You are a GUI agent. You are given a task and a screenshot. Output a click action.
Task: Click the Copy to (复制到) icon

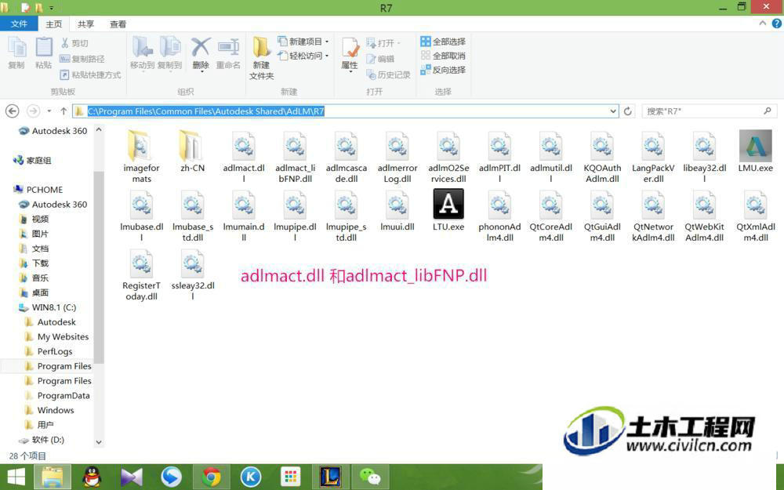170,53
